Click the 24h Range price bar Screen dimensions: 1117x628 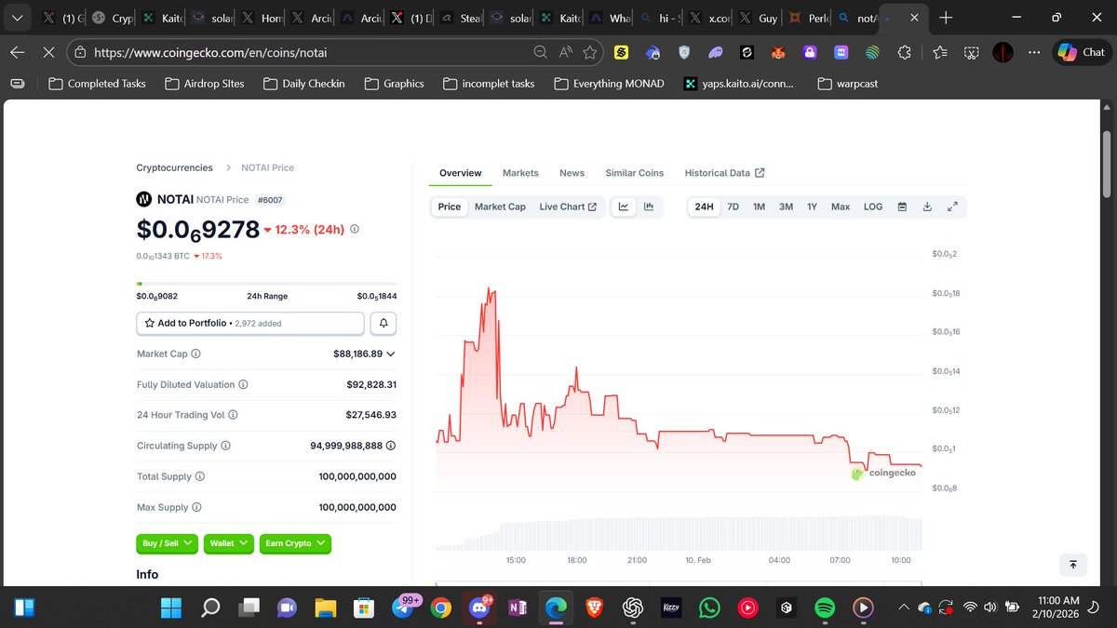coord(267,282)
